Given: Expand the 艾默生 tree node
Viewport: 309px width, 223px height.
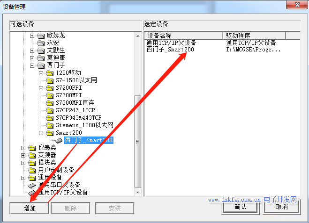Looking at the screenshot, I should [x=32, y=50].
